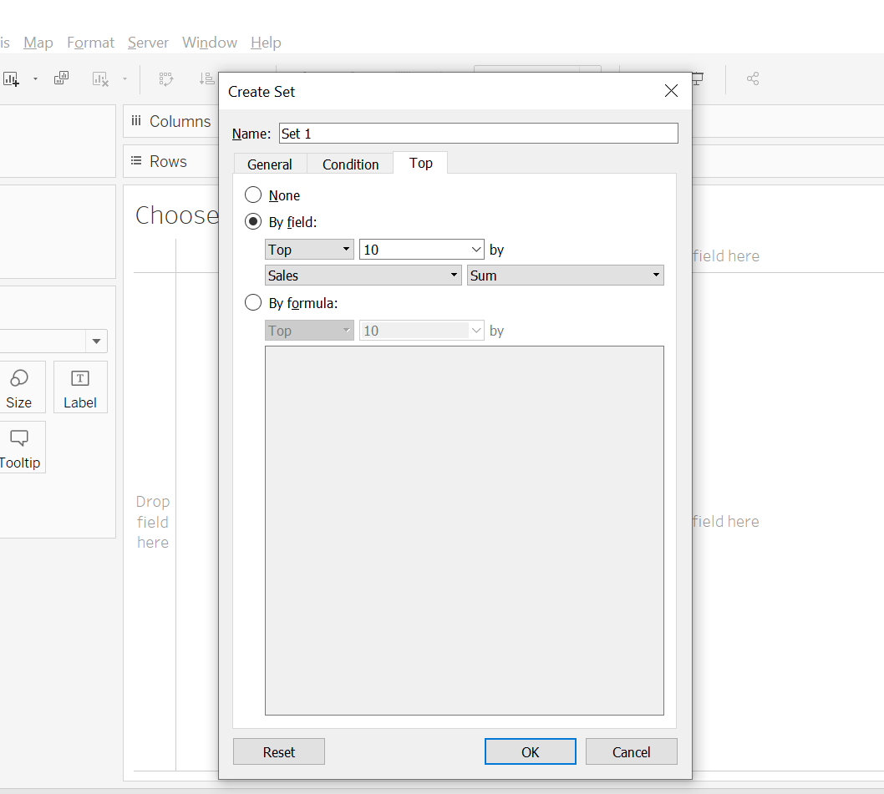
Task: Open the mark type dropdown on Marks card
Action: point(96,341)
